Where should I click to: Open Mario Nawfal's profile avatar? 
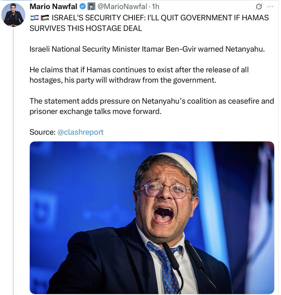coord(13,15)
